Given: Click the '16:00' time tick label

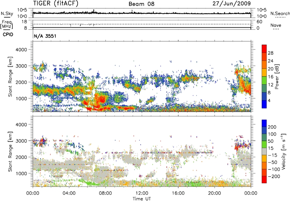Looking at the screenshot, I should (x=178, y=193).
